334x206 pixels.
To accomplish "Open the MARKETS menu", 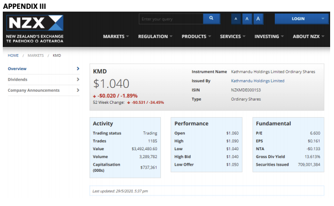I will [116, 36].
